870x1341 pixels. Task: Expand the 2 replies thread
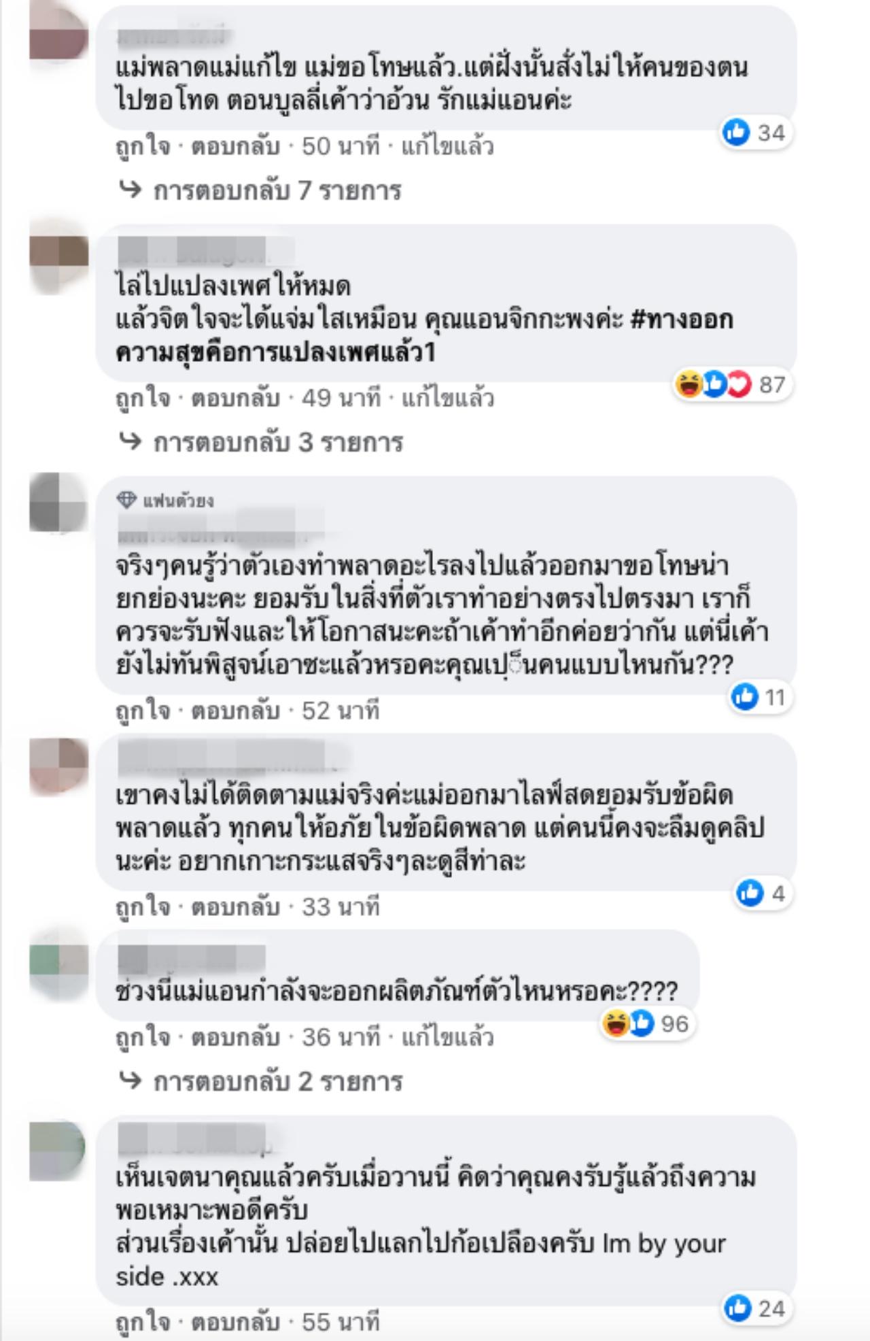260,1081
